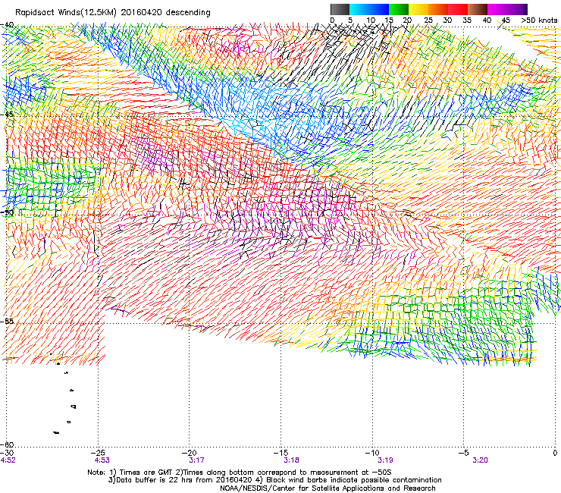Click the brown 35-40 knots legend segment
This screenshot has width=561, height=493.
[x=478, y=9]
